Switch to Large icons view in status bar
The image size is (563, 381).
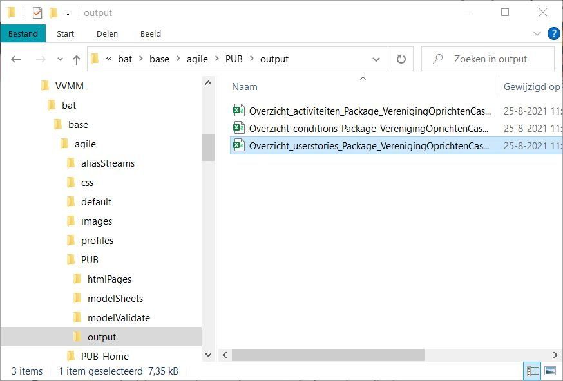550,371
